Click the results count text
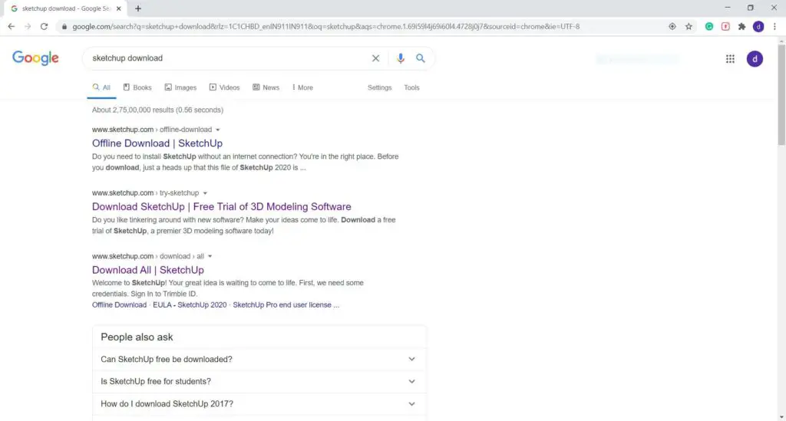This screenshot has height=421, width=786. [157, 110]
